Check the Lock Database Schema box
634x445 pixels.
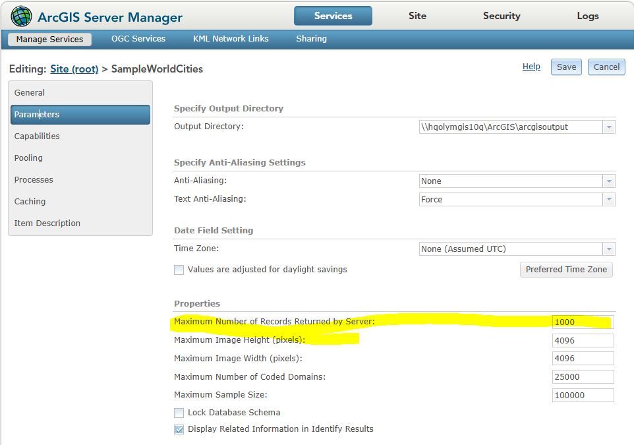pos(179,413)
